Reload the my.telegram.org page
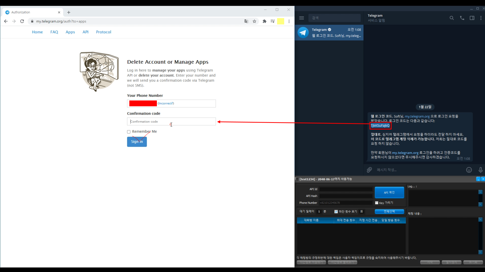This screenshot has width=485, height=272. tap(22, 21)
